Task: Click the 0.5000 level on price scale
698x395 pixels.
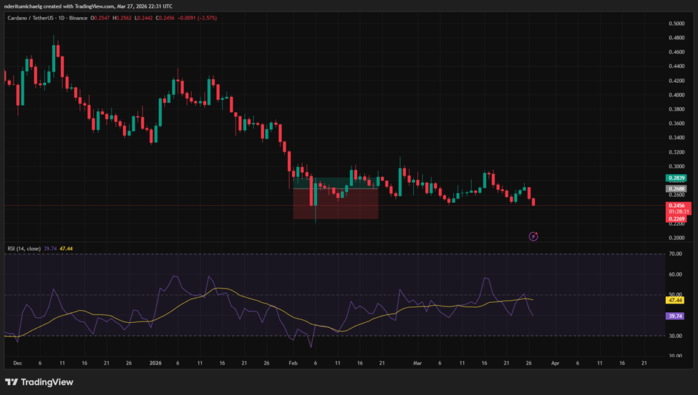Action: pos(677,24)
